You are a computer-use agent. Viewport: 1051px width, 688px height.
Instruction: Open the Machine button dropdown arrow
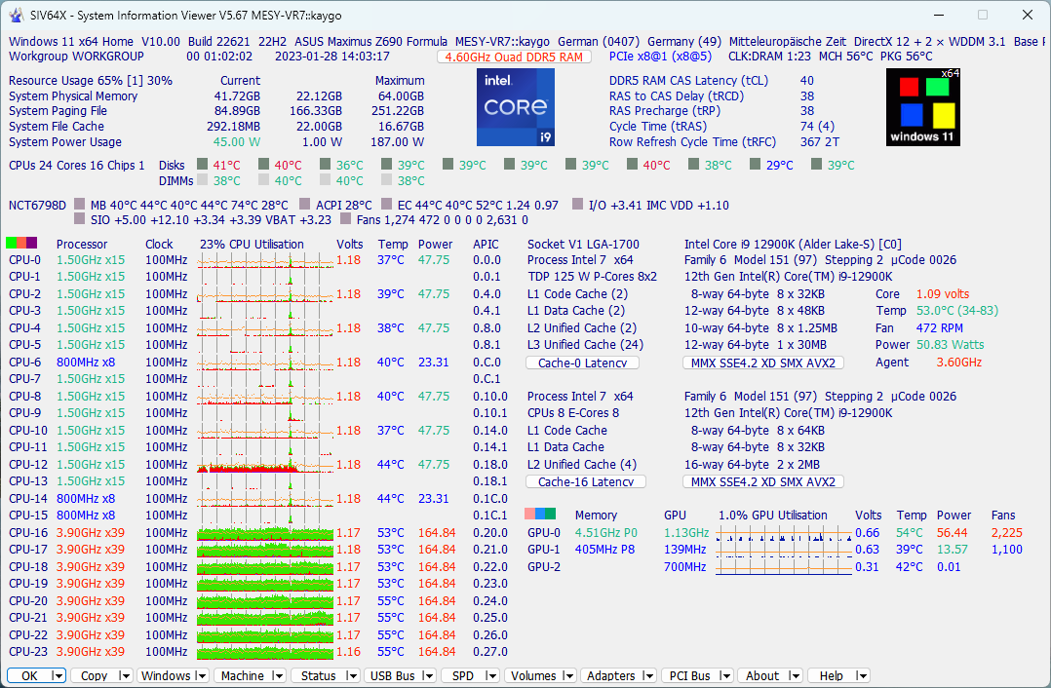coord(278,676)
